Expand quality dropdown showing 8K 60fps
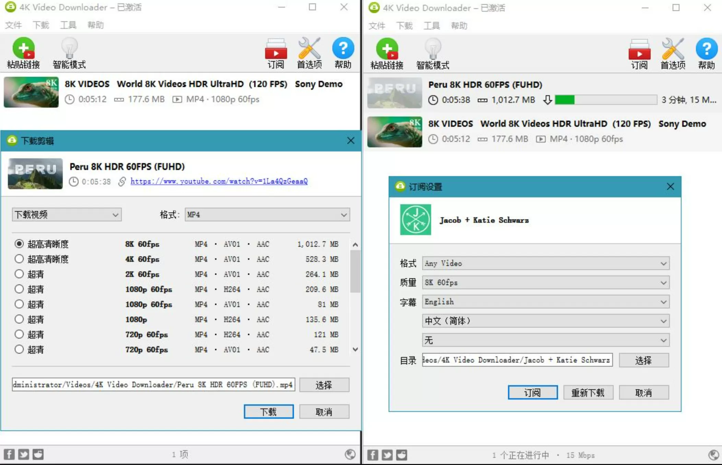722x465 pixels. 545,283
